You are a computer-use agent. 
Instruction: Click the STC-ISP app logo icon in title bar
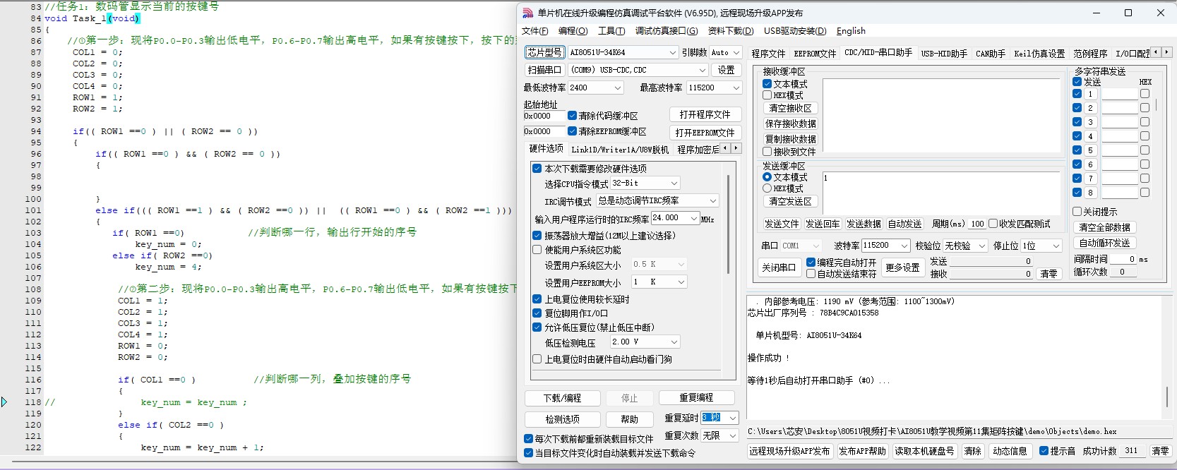(527, 13)
